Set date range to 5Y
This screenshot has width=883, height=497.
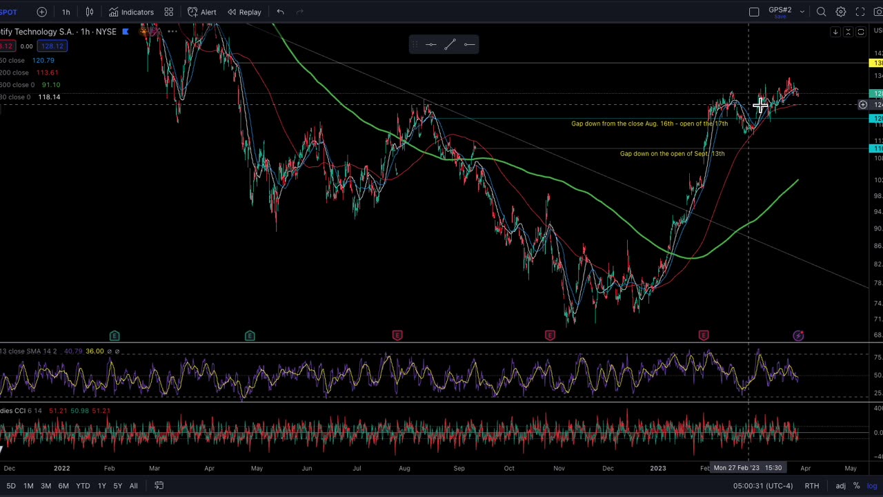pyautogui.click(x=117, y=486)
